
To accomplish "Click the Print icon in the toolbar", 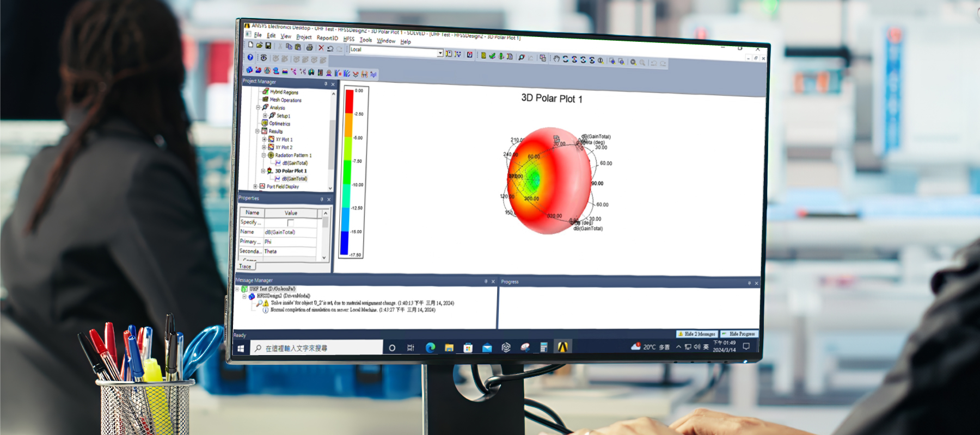I will point(309,47).
